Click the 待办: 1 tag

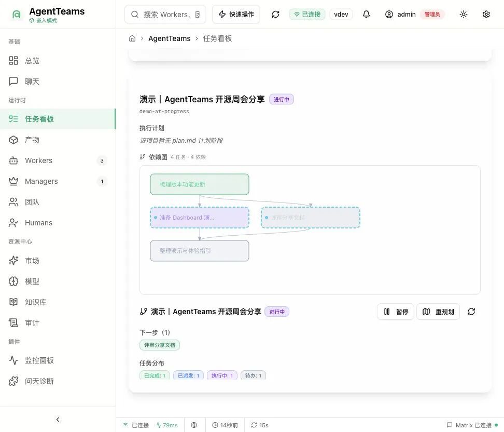(253, 375)
